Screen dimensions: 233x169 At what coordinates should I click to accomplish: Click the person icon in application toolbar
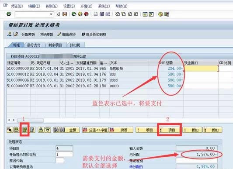pyautogui.click(x=9, y=34)
